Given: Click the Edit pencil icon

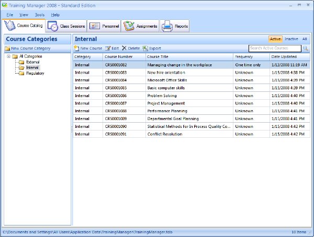Looking at the screenshot, I should point(108,48).
